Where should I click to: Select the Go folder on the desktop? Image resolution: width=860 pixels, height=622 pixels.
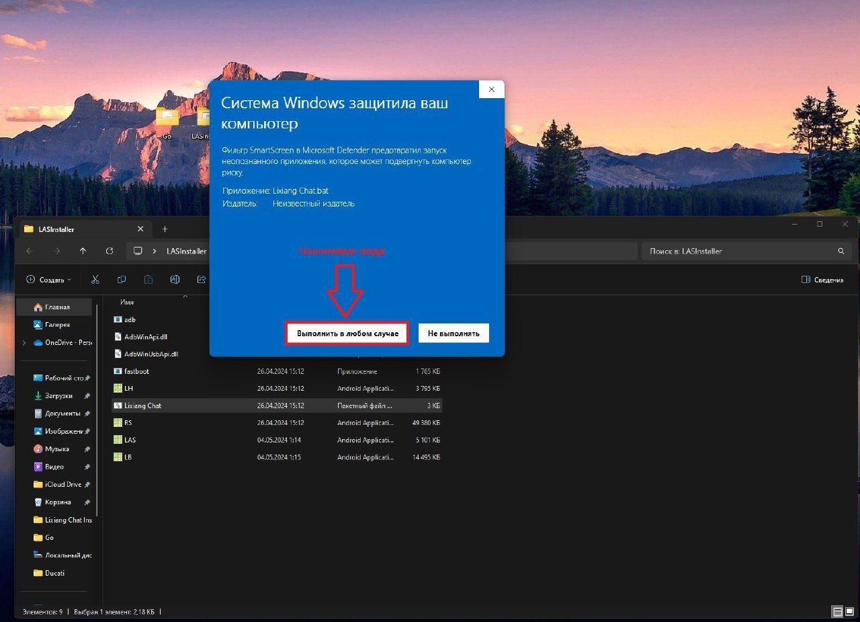point(167,122)
